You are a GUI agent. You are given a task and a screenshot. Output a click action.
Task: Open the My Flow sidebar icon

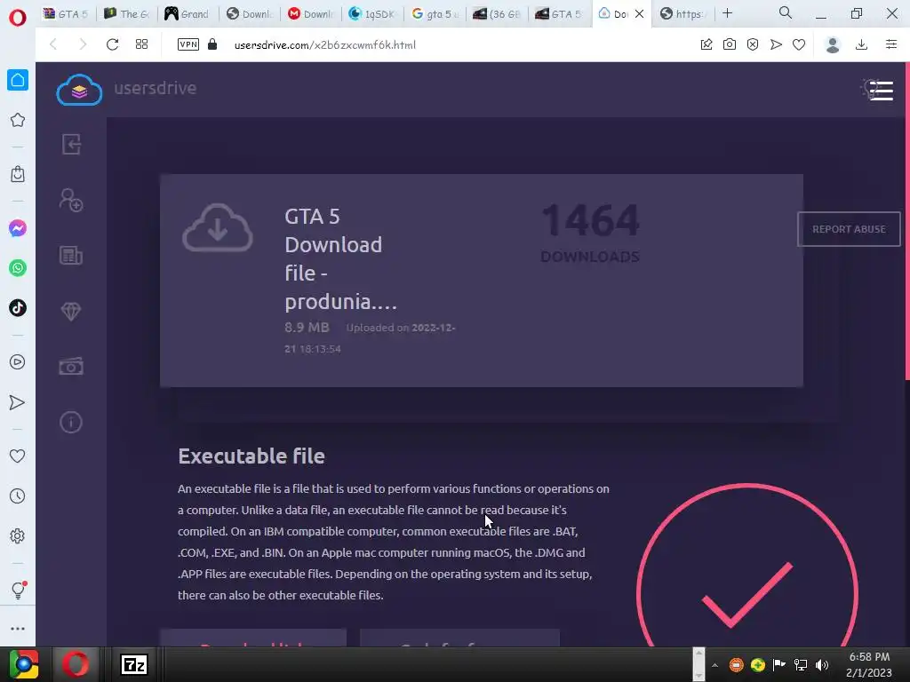point(18,402)
